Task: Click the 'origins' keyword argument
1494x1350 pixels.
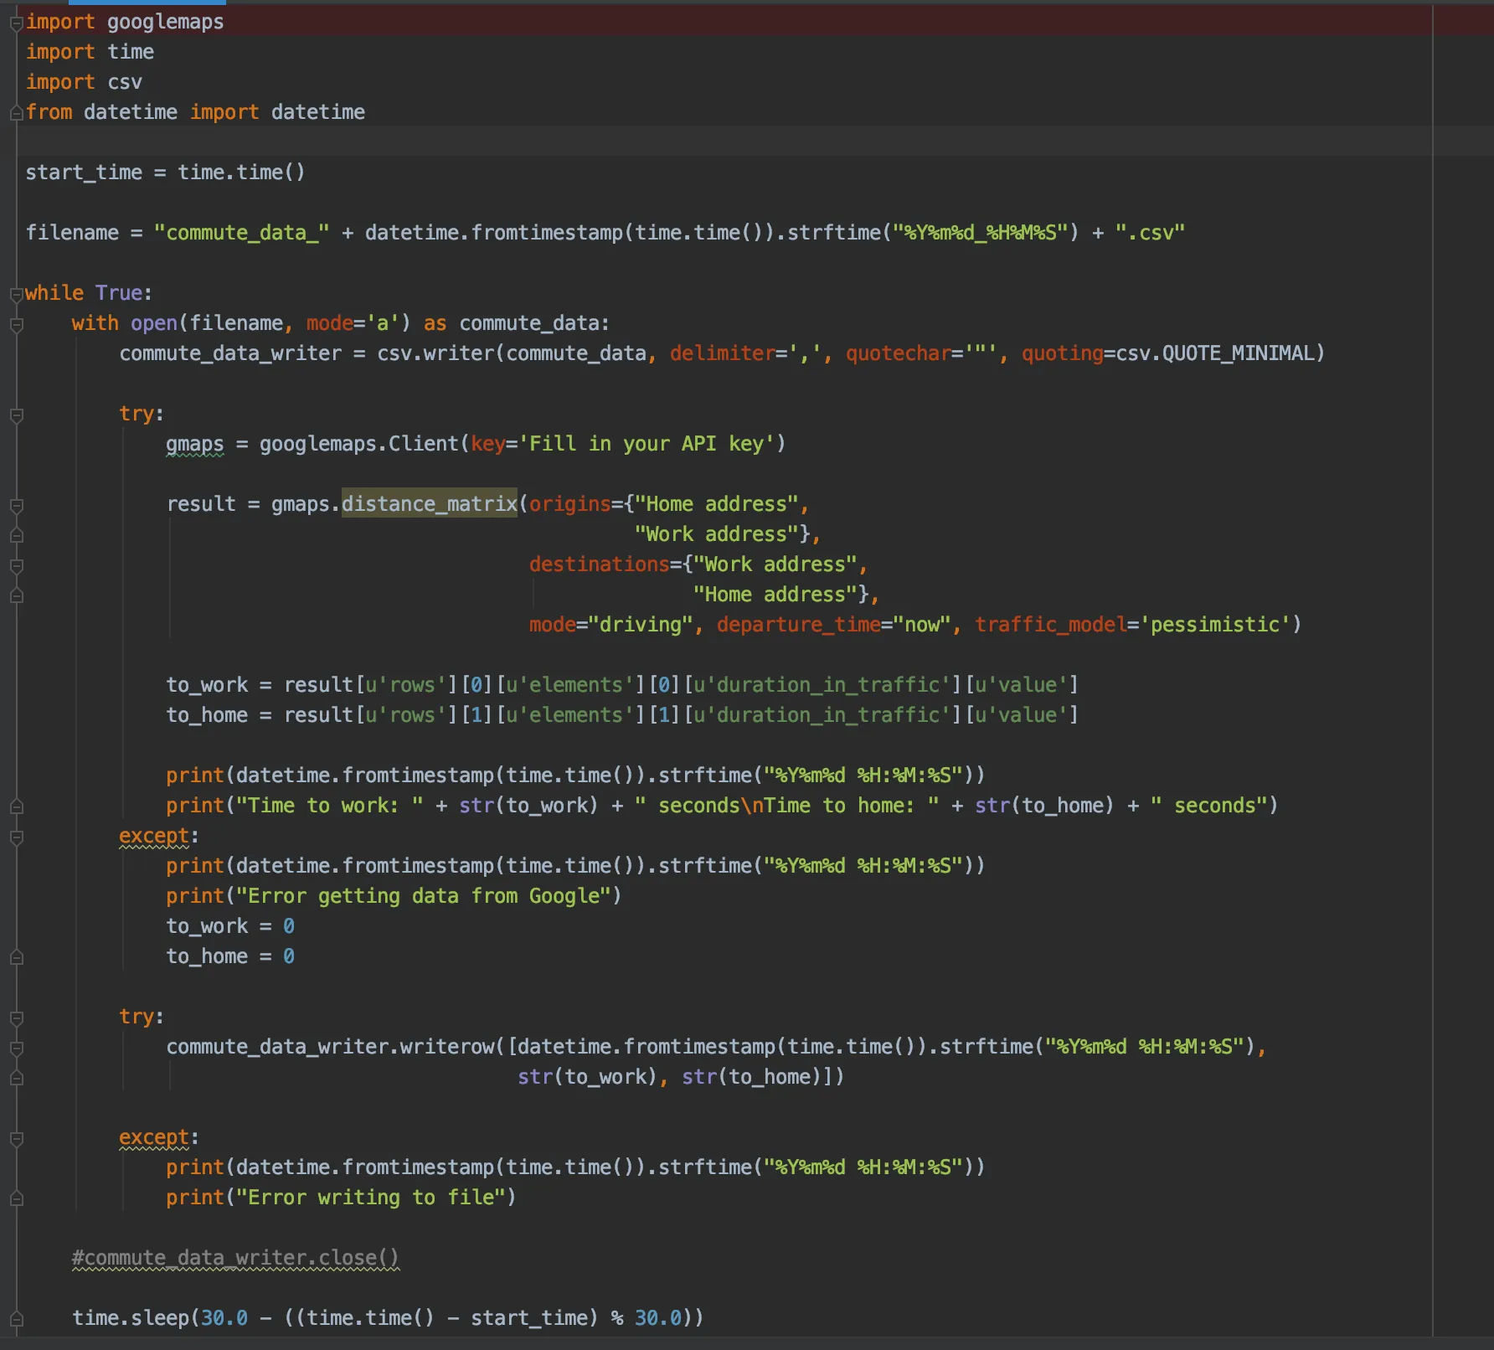Action: (570, 504)
